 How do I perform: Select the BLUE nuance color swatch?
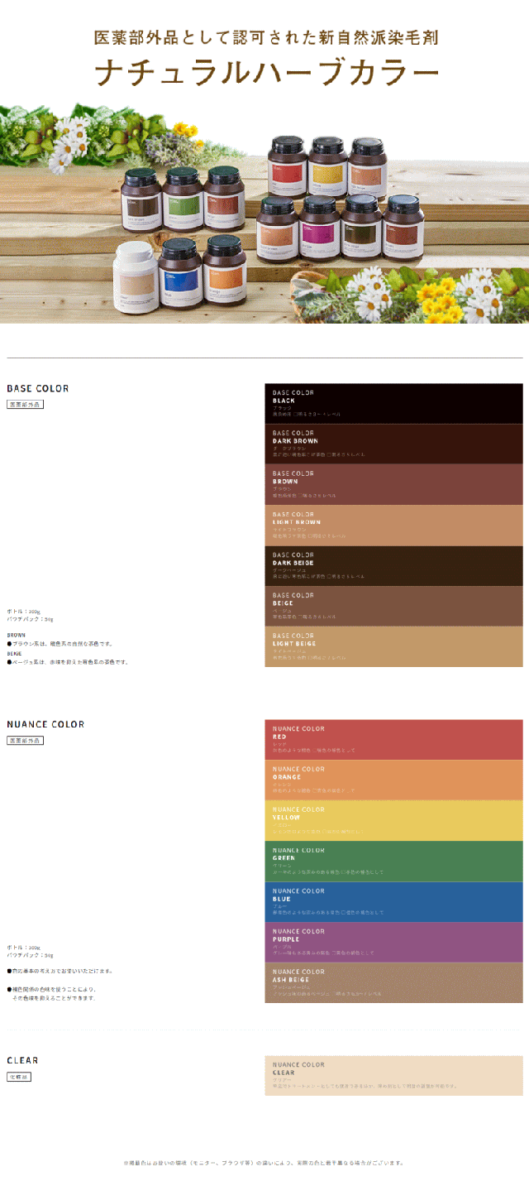(x=393, y=901)
